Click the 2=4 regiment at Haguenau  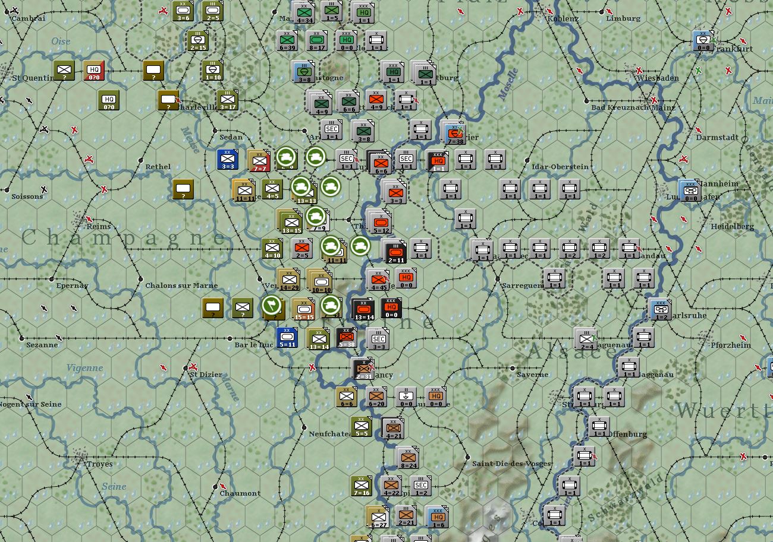[586, 339]
